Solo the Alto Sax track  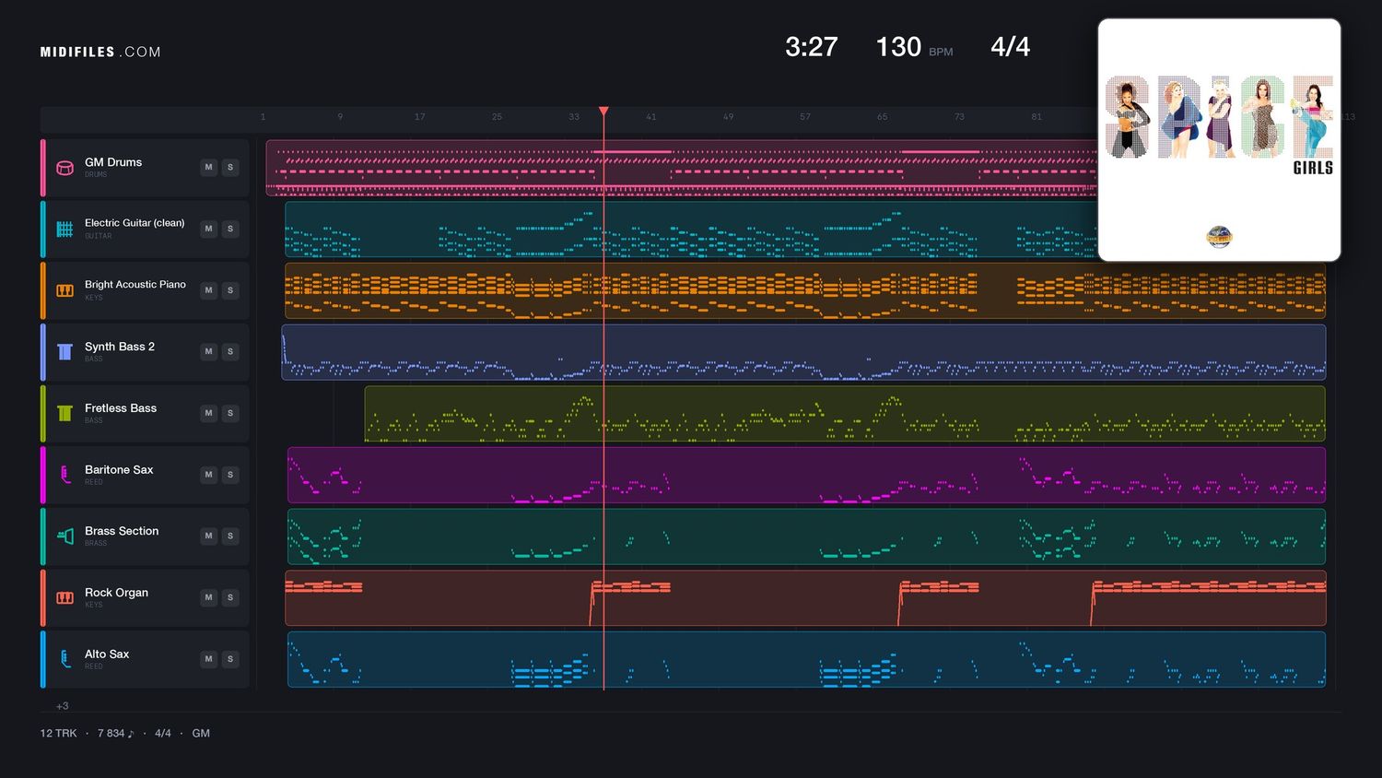point(230,659)
